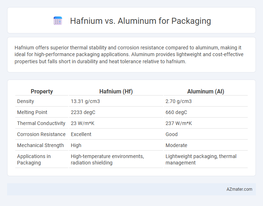Select the Aluminum (Al) column header
263x206 pixels.
(206, 91)
